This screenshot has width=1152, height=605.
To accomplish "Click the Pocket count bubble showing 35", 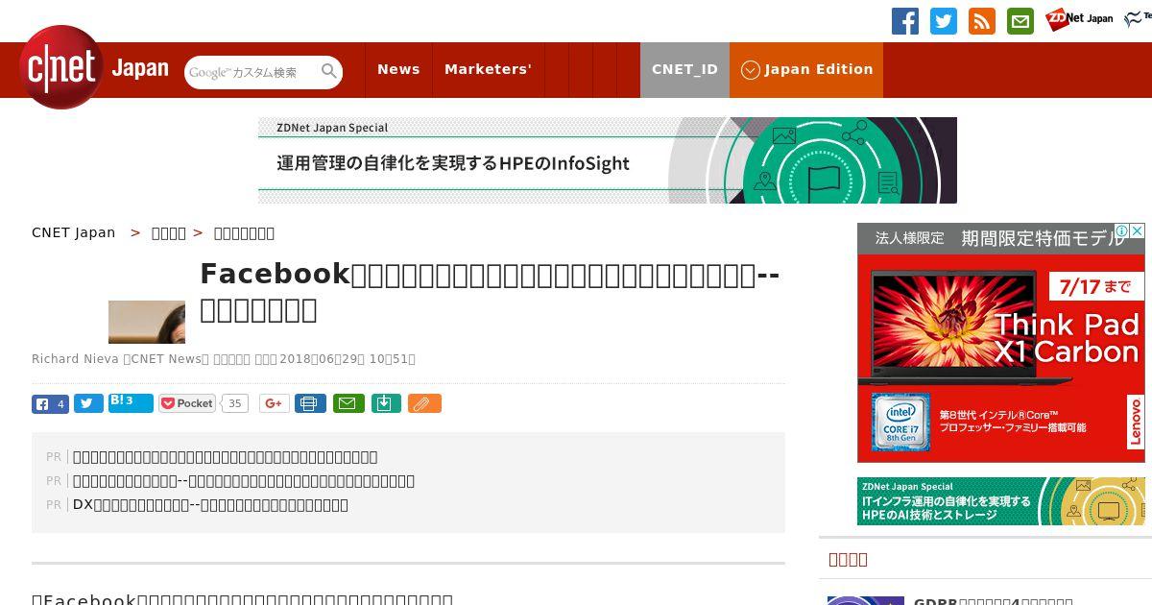I will pyautogui.click(x=234, y=403).
